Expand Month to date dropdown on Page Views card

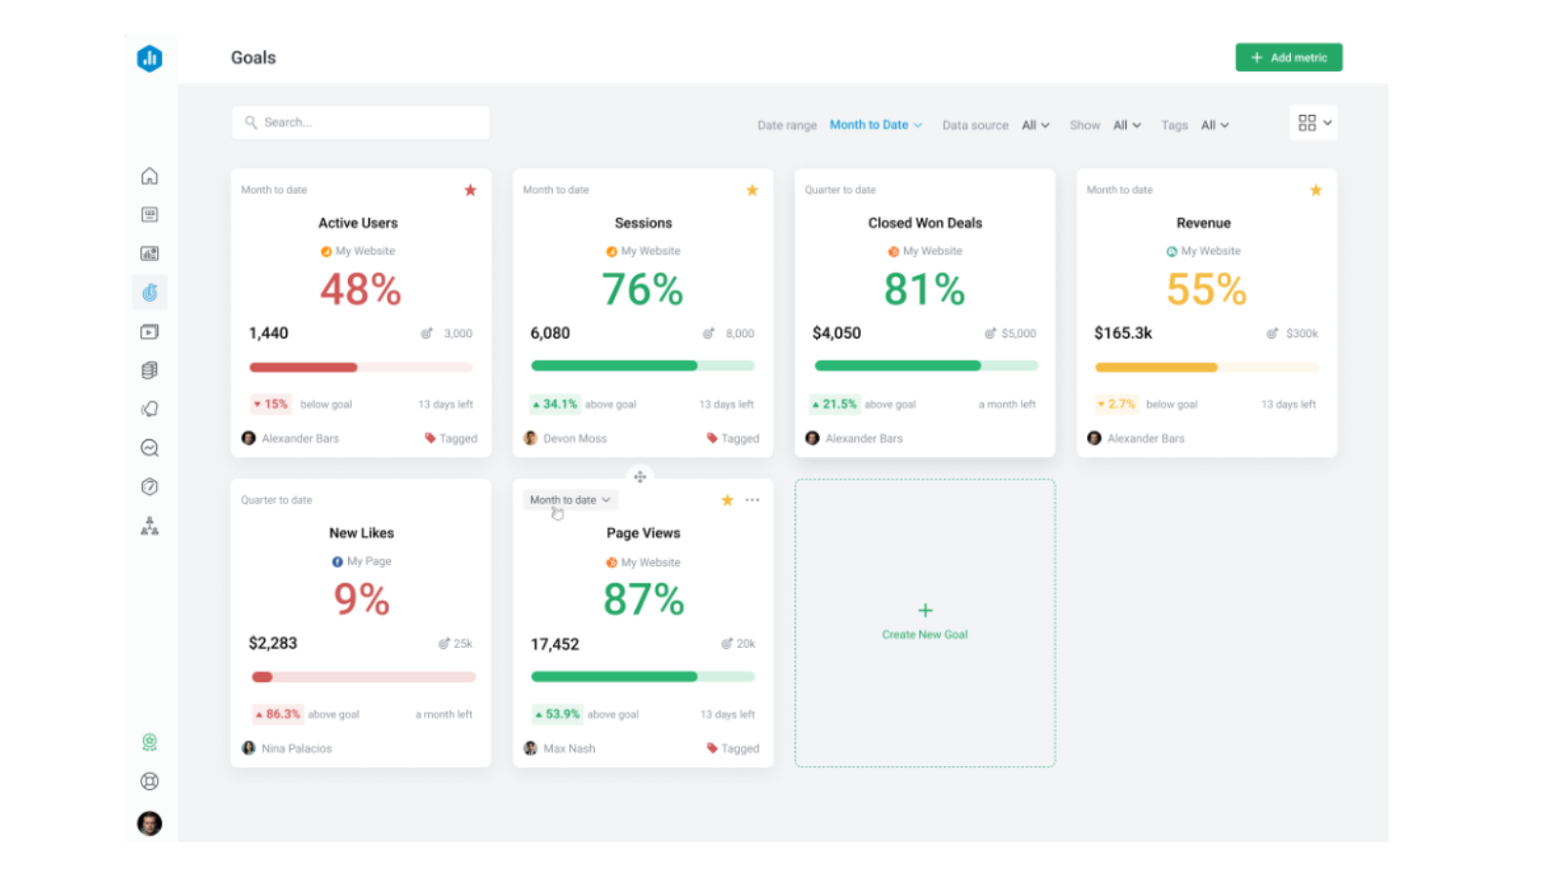pyautogui.click(x=570, y=500)
